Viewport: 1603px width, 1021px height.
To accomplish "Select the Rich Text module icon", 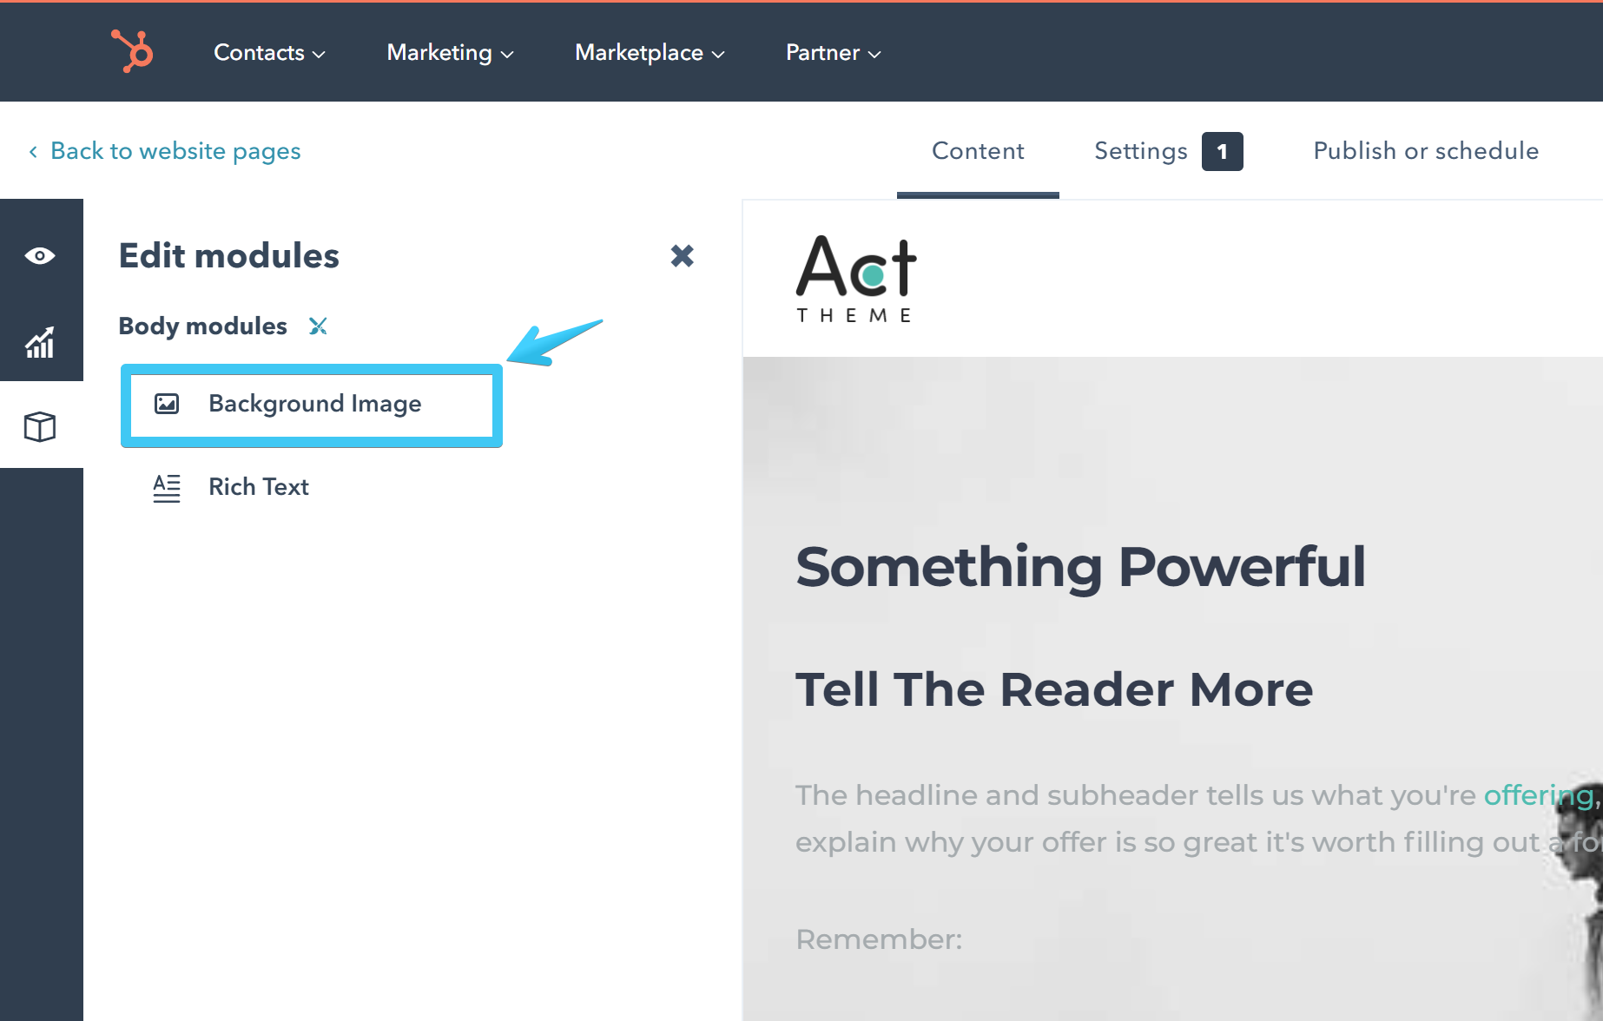I will [x=167, y=487].
